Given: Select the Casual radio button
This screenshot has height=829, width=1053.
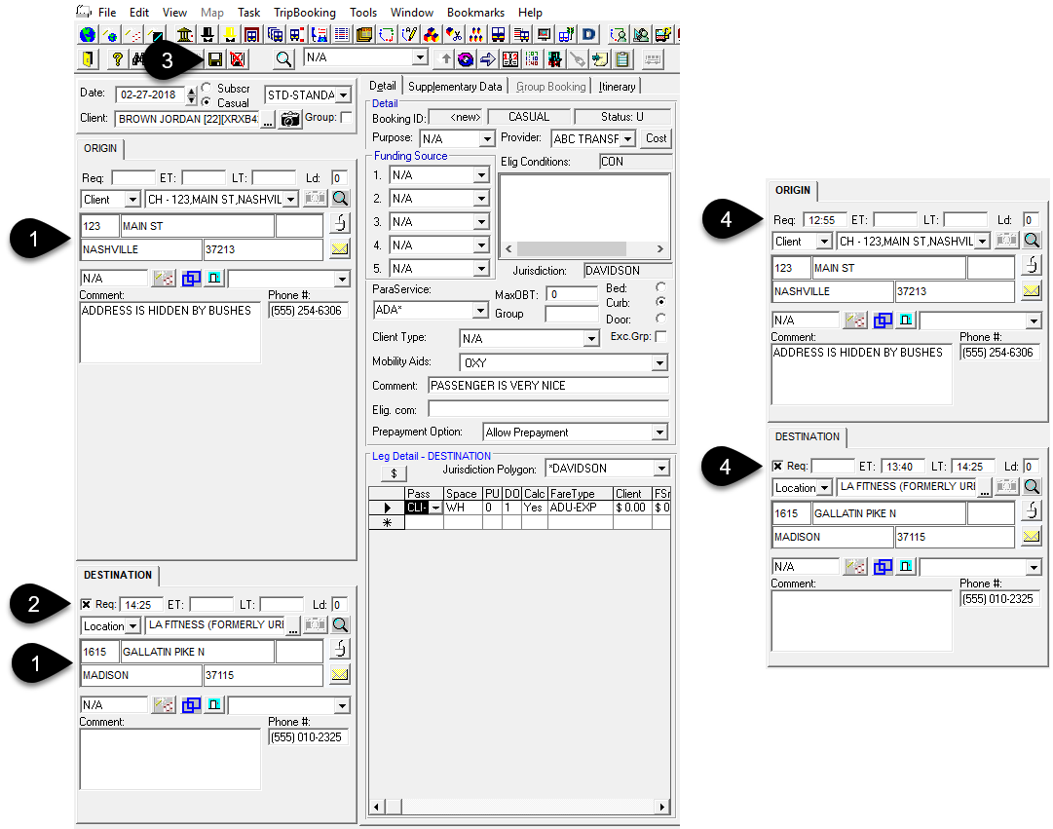Looking at the screenshot, I should [x=207, y=102].
